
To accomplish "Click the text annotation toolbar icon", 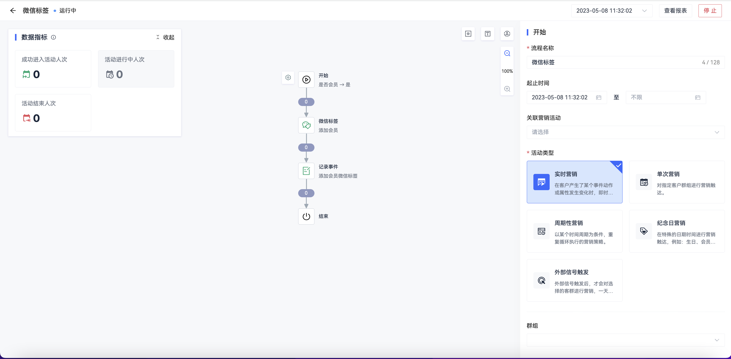I will point(487,34).
